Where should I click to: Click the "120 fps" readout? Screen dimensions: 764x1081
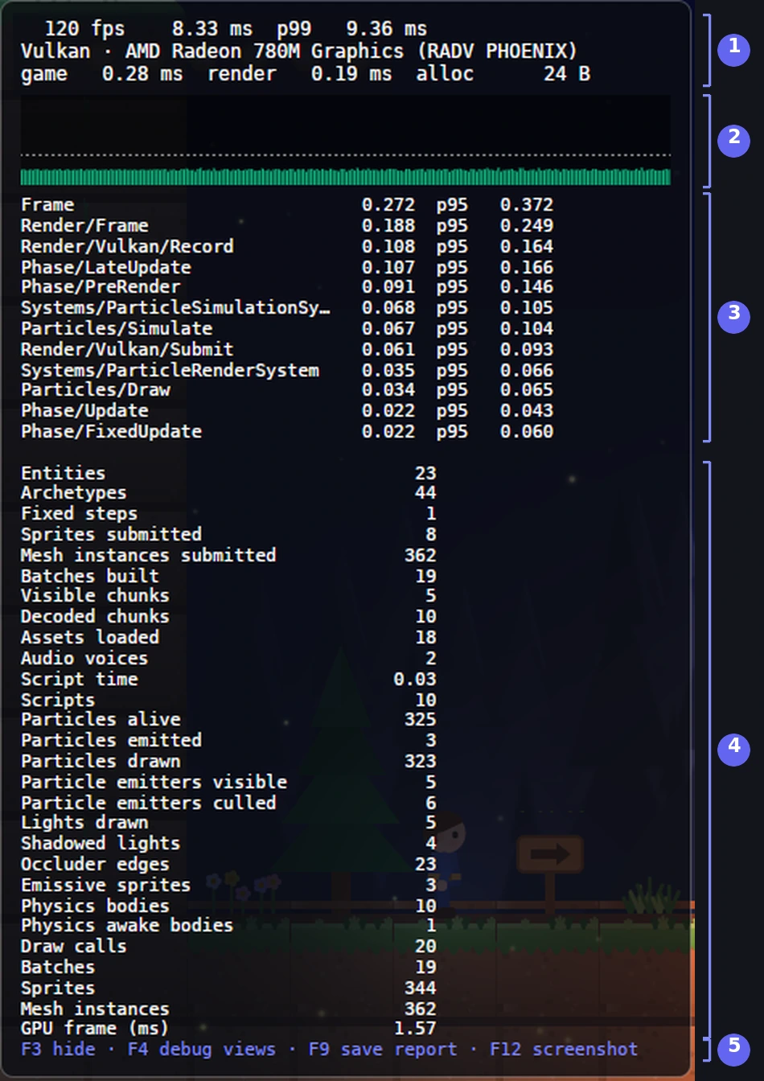click(x=84, y=29)
